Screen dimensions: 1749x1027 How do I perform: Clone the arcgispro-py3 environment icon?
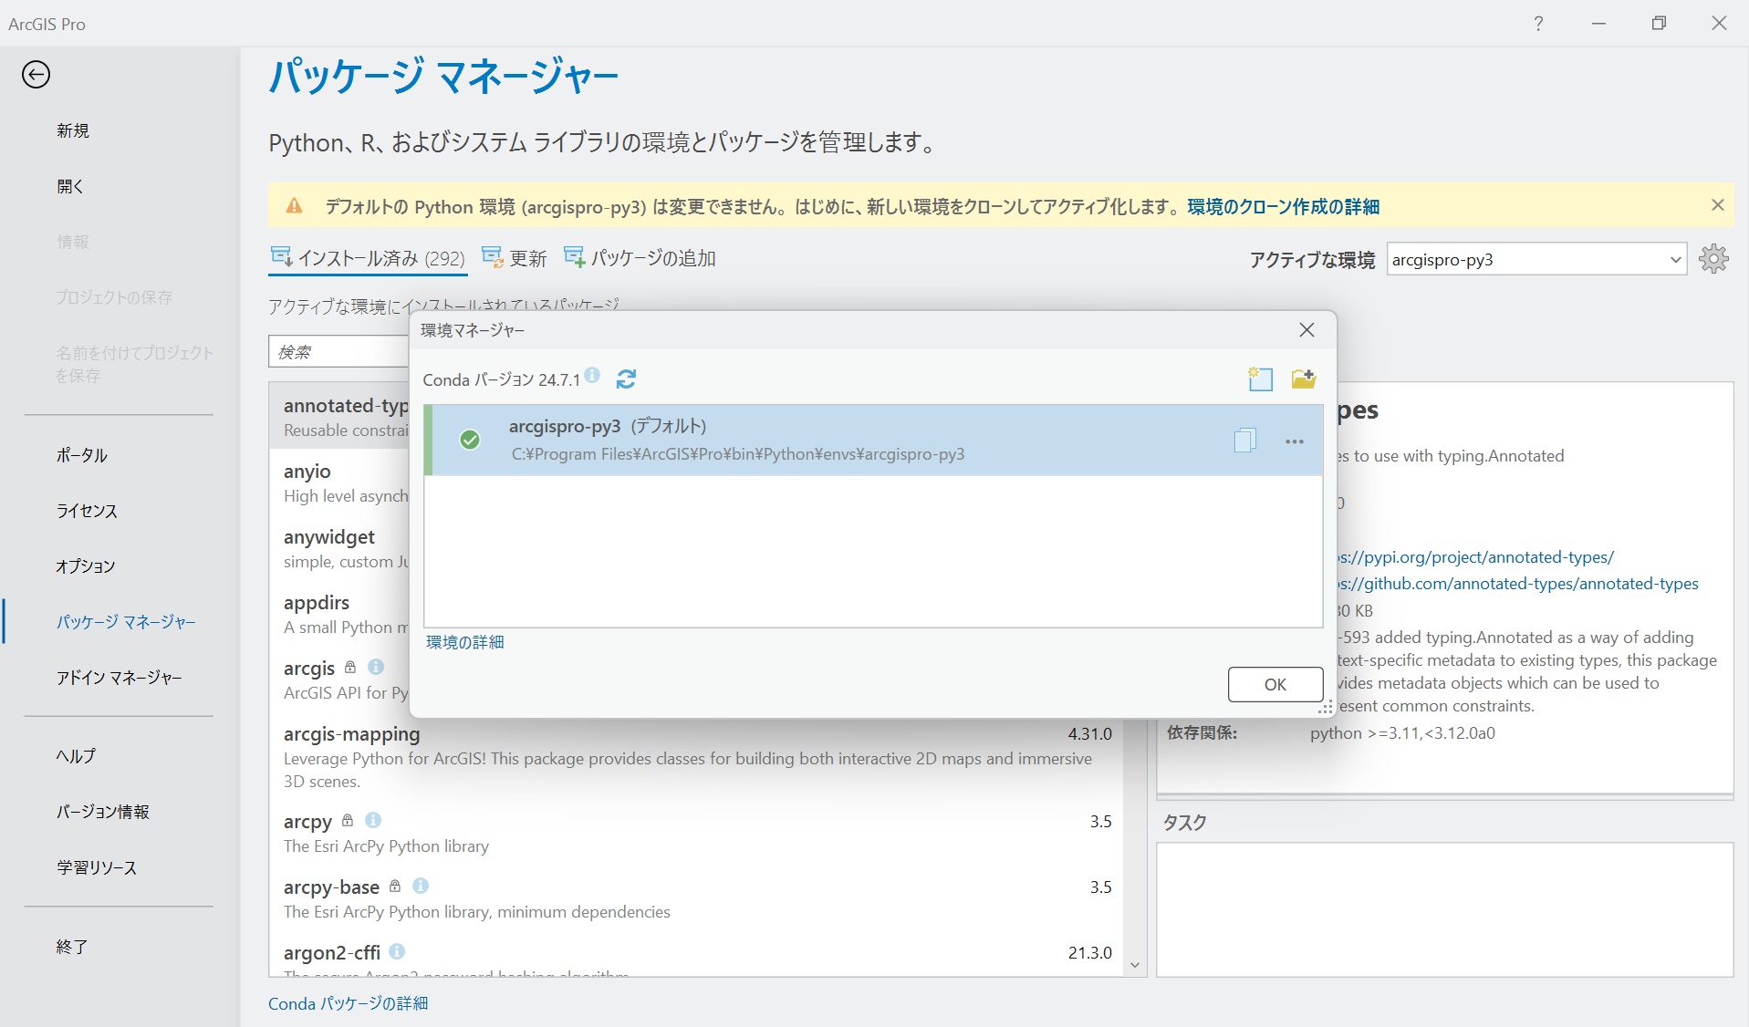point(1244,441)
